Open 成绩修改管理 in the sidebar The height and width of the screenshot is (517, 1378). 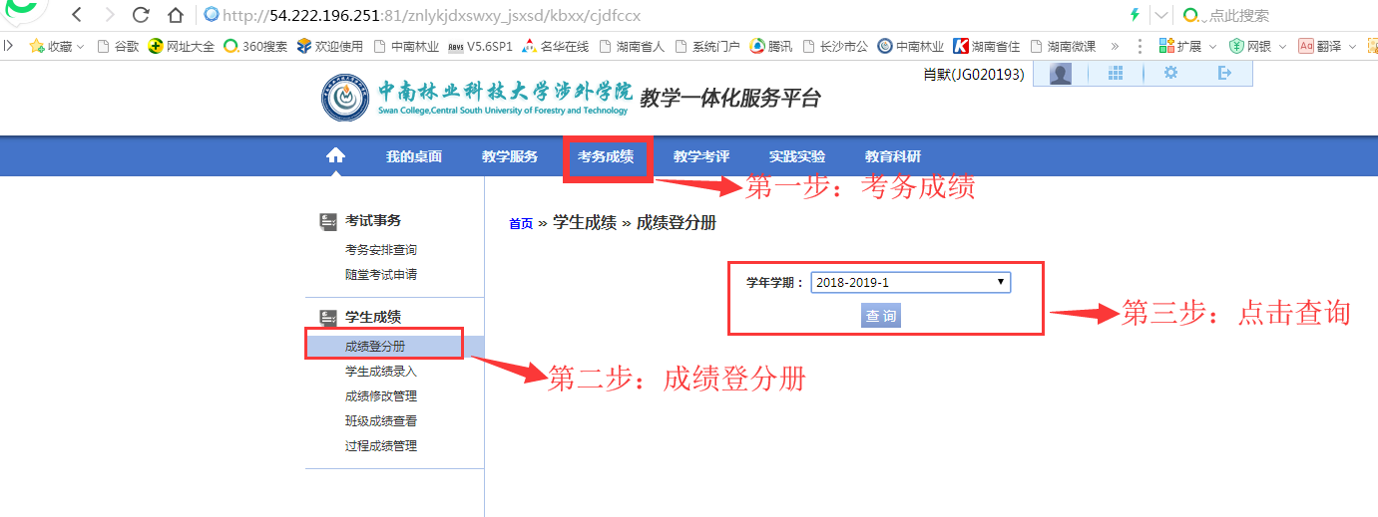pyautogui.click(x=381, y=396)
